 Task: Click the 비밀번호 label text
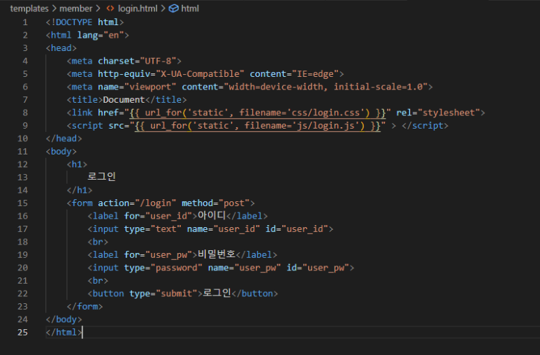tap(217, 254)
